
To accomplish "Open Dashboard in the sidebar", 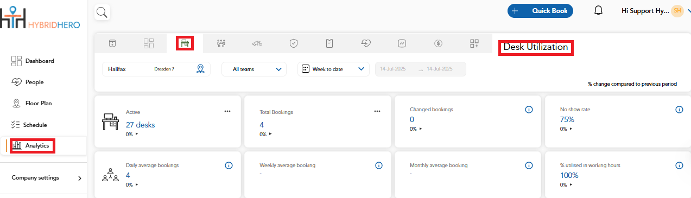I will [33, 61].
